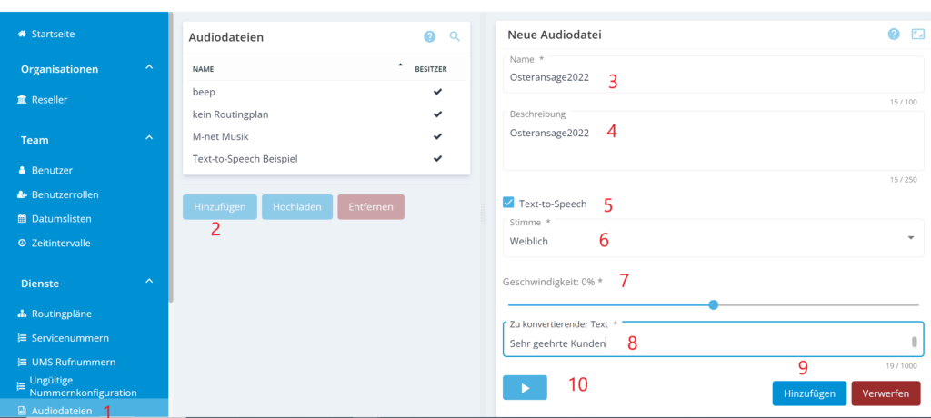Image resolution: width=931 pixels, height=418 pixels.
Task: Disable the Text-to-Speech checkbox
Action: 509,203
